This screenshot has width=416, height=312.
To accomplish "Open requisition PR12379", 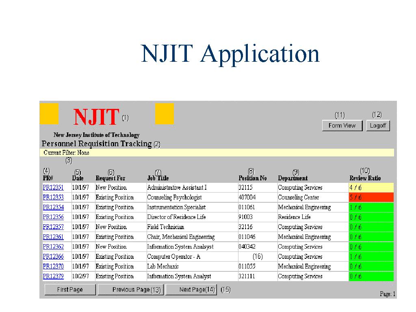I will [53, 276].
